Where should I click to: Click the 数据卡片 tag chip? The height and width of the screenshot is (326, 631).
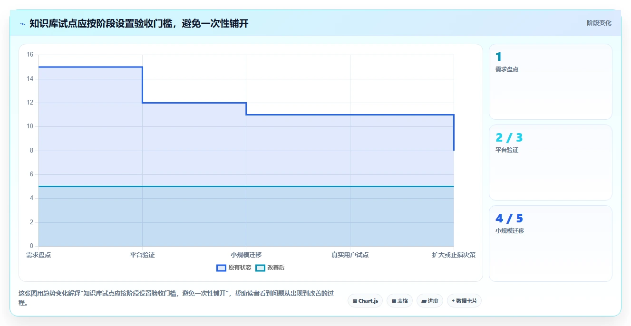464,301
